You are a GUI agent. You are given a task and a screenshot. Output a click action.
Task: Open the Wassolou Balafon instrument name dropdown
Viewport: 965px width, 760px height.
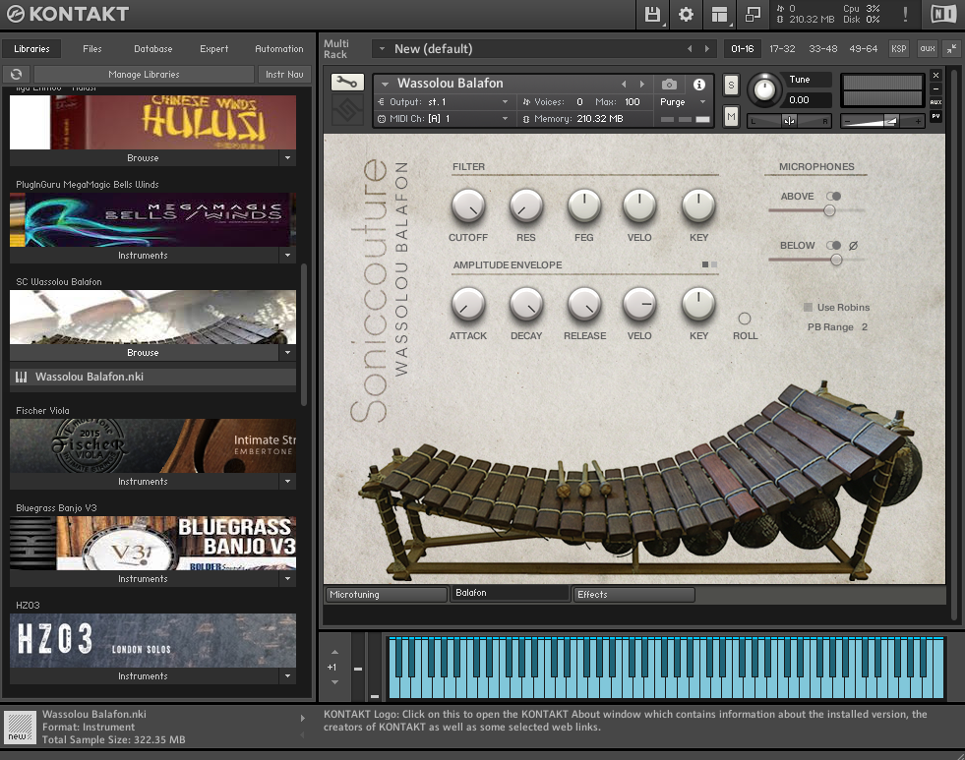point(386,84)
